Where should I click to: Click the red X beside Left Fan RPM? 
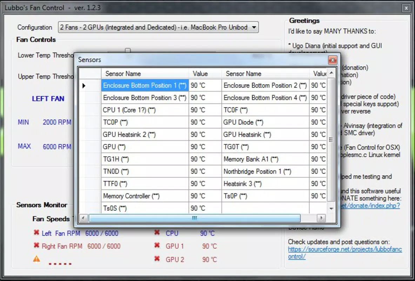tap(36, 233)
